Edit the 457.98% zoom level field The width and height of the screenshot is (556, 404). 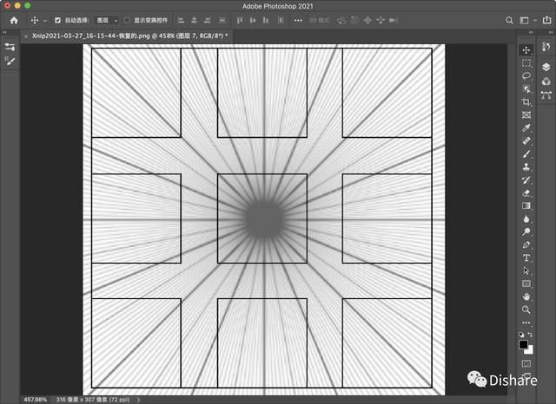(x=35, y=400)
